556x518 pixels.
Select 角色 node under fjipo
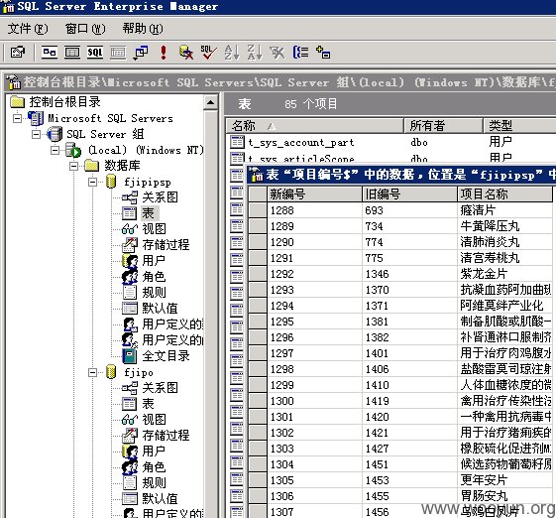[154, 466]
